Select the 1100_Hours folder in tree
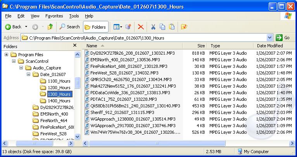This screenshot has height=157, width=297. pos(55,81)
